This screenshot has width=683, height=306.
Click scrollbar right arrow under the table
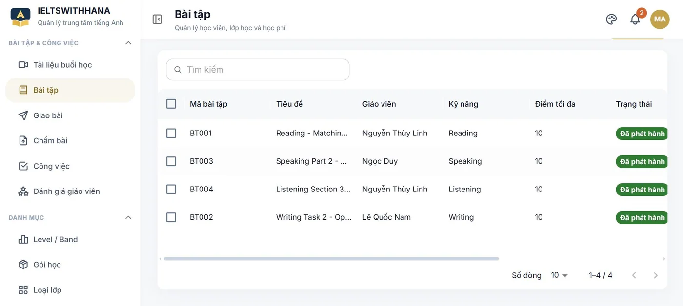coord(664,259)
